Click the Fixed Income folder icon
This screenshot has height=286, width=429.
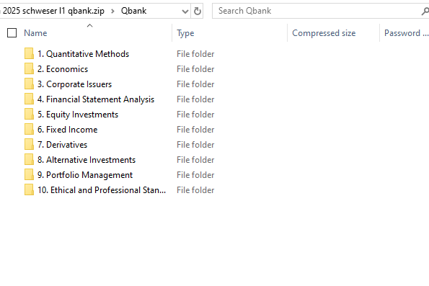click(29, 130)
